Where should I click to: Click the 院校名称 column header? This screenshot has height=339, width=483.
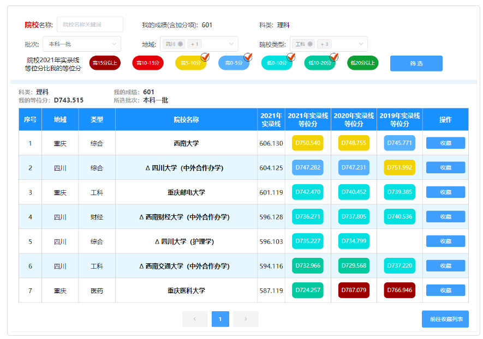click(x=186, y=120)
